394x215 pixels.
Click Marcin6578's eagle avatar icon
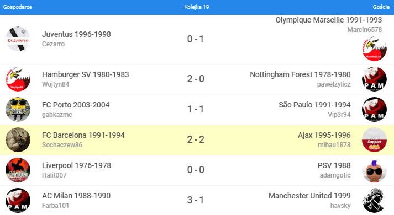click(375, 49)
